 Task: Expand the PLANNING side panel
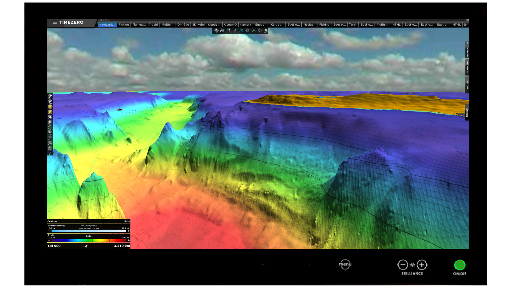(x=467, y=67)
